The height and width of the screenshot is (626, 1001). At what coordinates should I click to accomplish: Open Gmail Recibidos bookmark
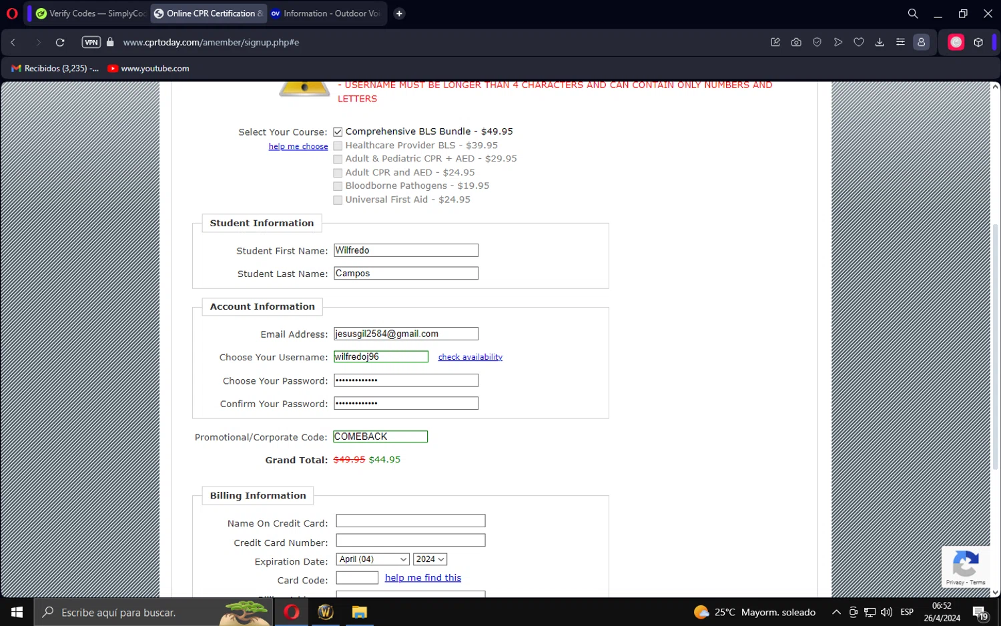pos(55,68)
